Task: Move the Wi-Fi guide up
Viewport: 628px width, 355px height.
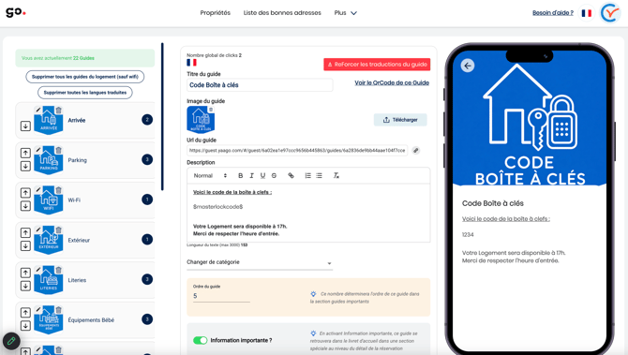Action: click(x=25, y=193)
